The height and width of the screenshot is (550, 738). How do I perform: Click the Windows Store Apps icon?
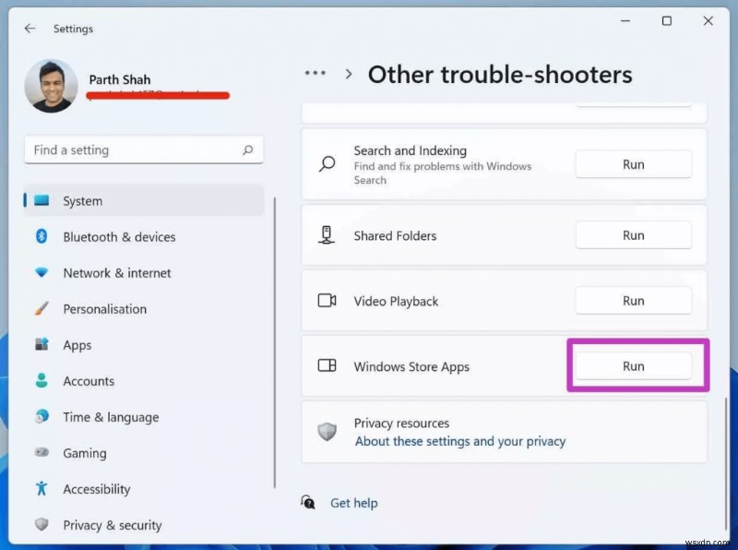click(x=326, y=365)
